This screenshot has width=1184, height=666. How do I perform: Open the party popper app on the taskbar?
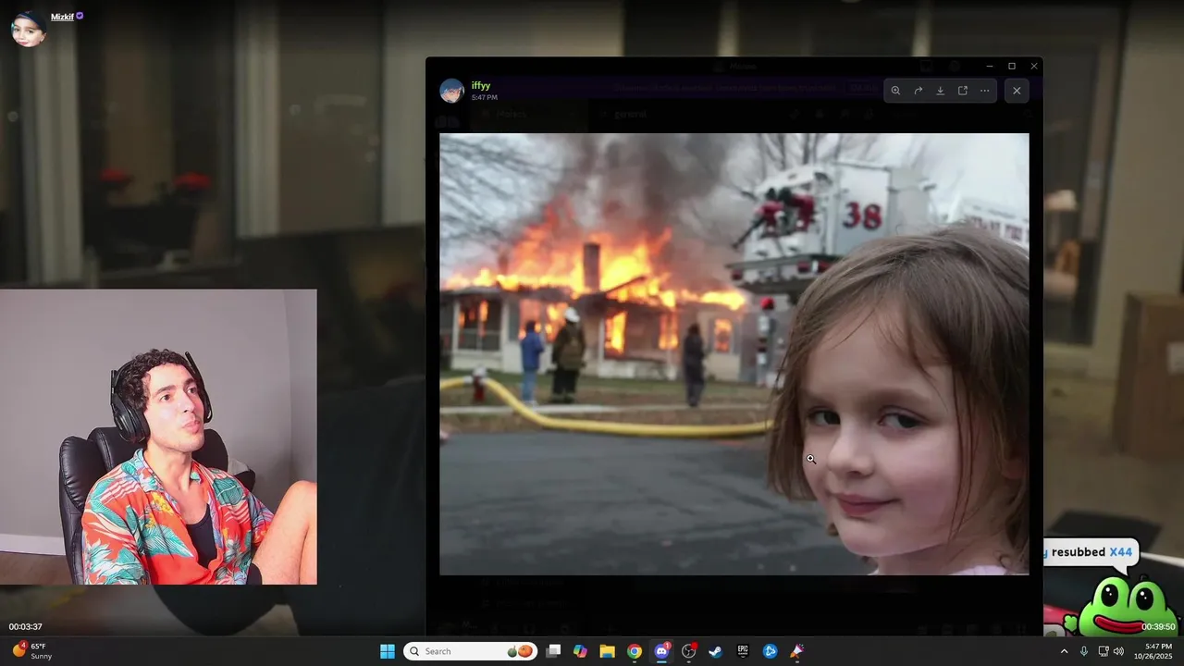796,651
